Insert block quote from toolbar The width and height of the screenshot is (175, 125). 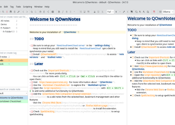pyautogui.click(x=74, y=12)
